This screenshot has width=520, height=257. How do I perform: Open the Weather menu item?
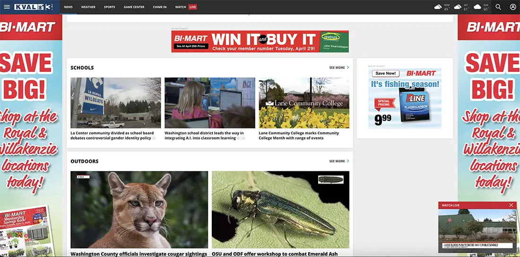[x=88, y=7]
